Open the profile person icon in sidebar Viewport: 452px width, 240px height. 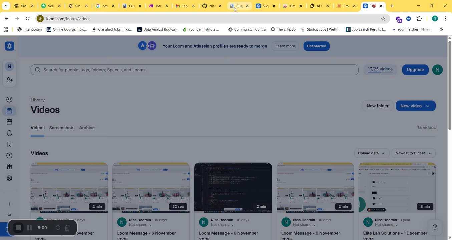[x=9, y=100]
